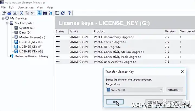This screenshot has width=195, height=111.
Task: Click the Network... button
Action: point(174,90)
